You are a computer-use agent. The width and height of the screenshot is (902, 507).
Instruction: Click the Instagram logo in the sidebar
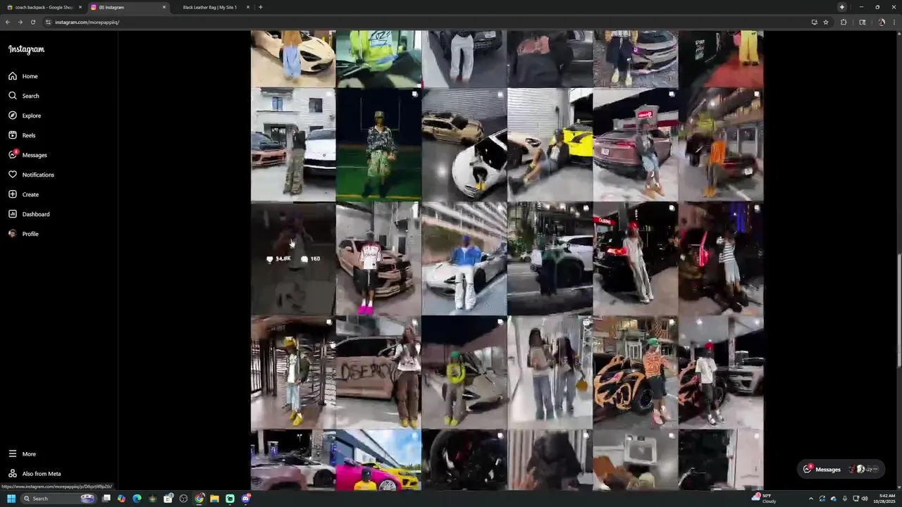[26, 49]
